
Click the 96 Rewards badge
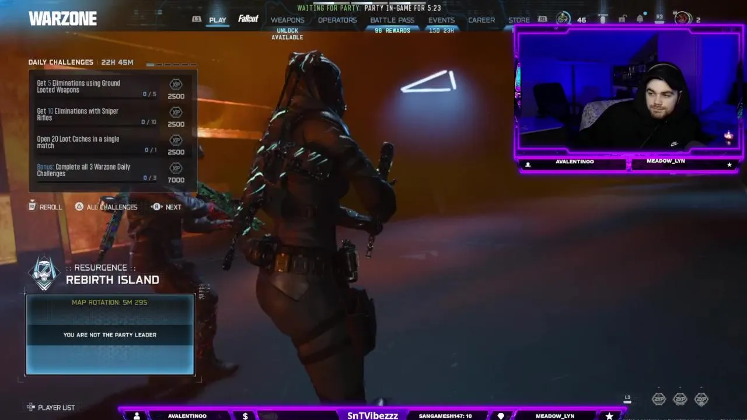(392, 30)
